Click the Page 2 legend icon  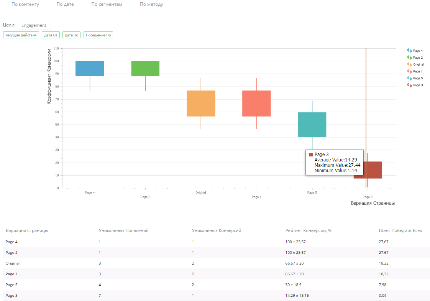pos(409,58)
